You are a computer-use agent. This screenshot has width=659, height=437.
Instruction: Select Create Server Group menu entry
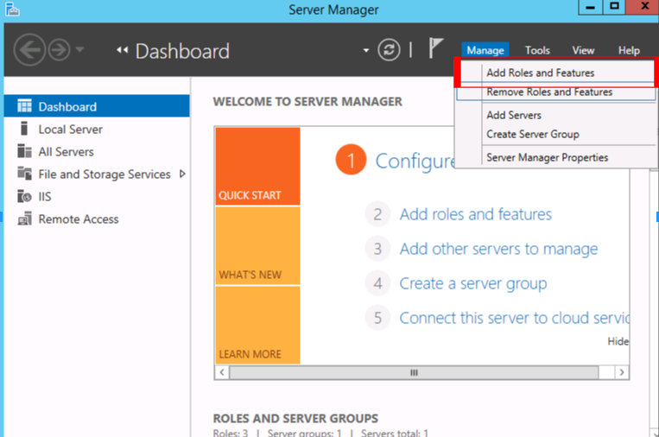[555, 134]
